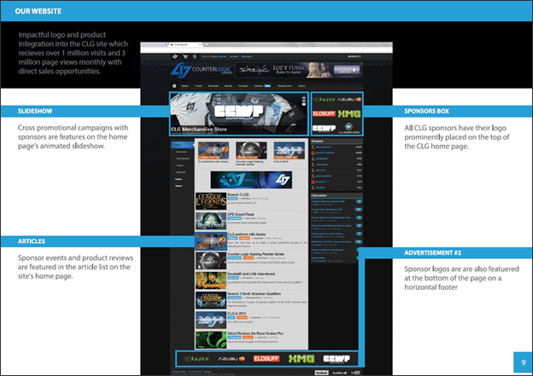Screen dimensions: 533x376
Task: Open the Privacy Policy footer link
Action: click(179, 372)
